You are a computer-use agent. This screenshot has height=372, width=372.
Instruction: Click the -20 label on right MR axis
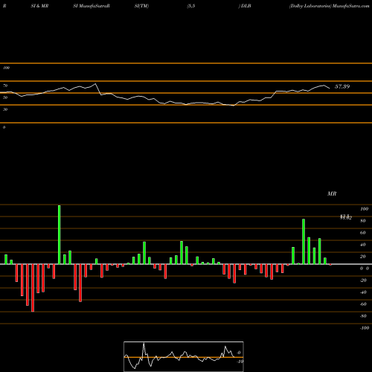pyautogui.click(x=363, y=280)
